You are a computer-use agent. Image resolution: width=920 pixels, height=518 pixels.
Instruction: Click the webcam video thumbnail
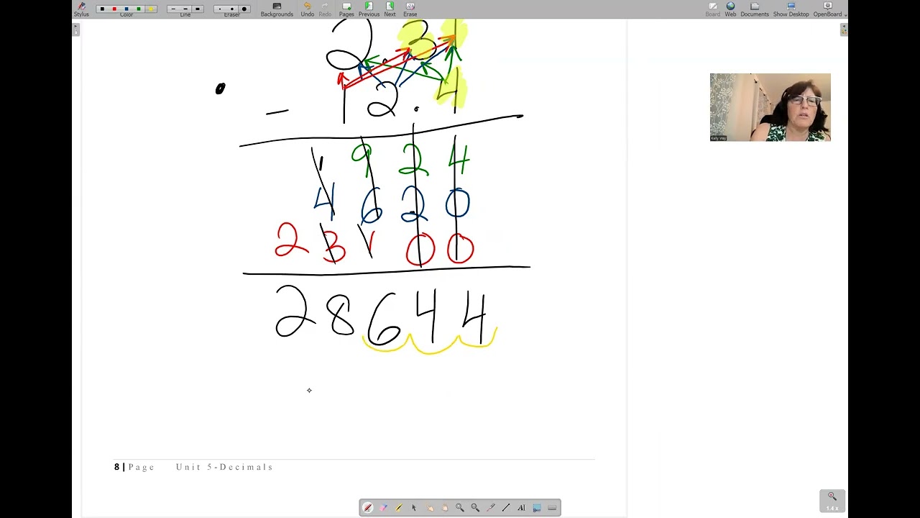click(x=770, y=107)
